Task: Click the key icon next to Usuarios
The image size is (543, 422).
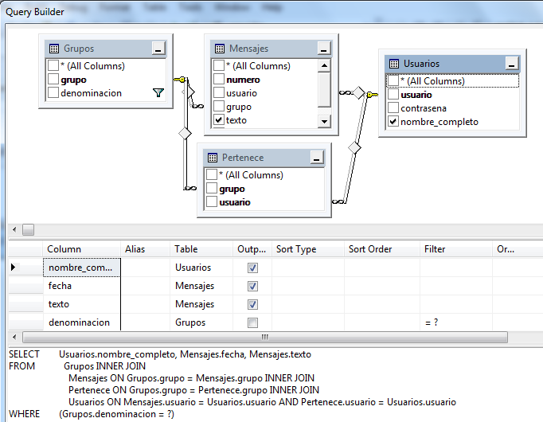Action: (x=373, y=94)
